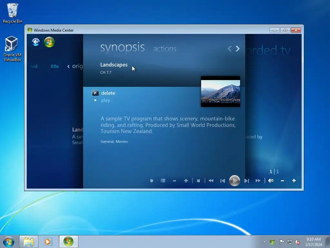Raise volume with the plus button
This screenshot has width=330, height=248.
tap(294, 181)
